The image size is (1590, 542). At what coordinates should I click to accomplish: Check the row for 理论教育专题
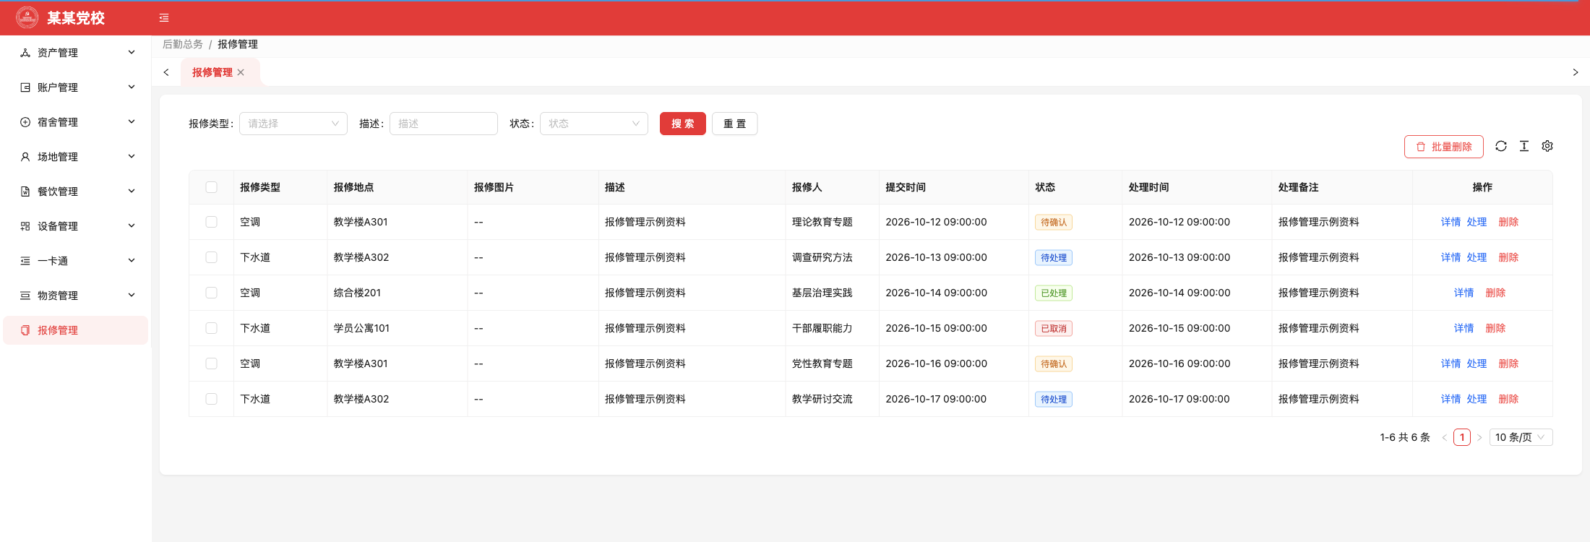[x=211, y=222]
